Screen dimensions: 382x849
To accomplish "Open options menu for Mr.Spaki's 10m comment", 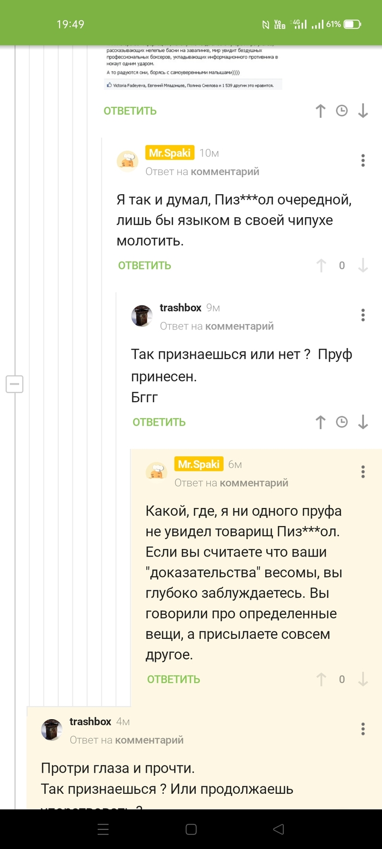I will click(x=363, y=160).
